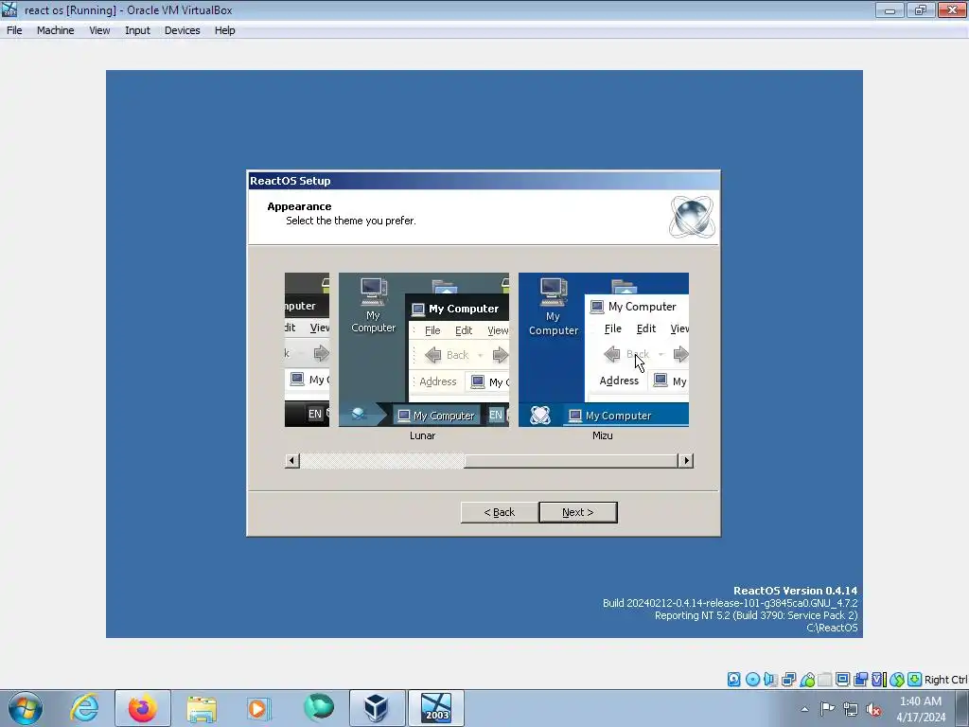Click the Next > button in setup
Image resolution: width=969 pixels, height=727 pixels.
pyautogui.click(x=578, y=512)
